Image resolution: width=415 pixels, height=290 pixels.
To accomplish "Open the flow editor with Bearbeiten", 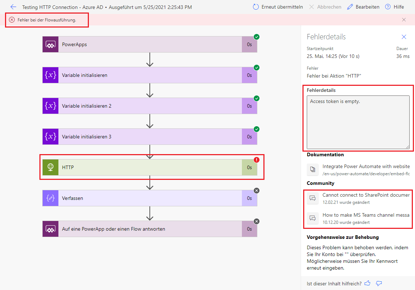I will coord(363,7).
